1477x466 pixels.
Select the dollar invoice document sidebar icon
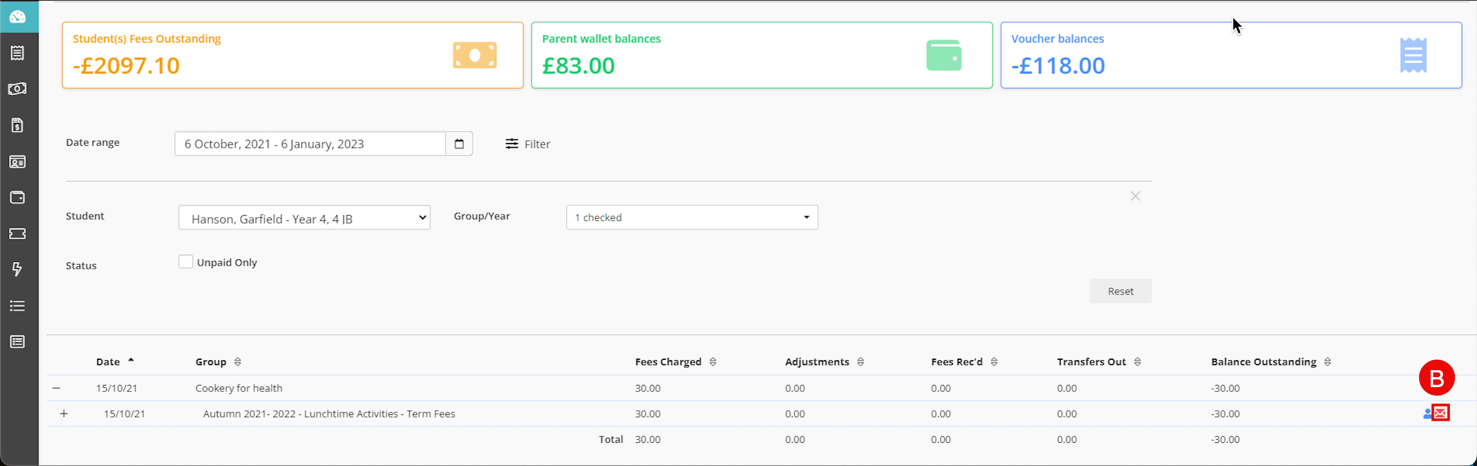coord(18,126)
